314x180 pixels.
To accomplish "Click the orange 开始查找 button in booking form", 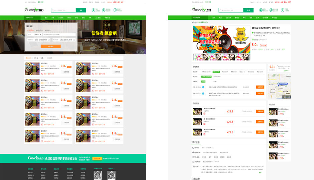I will point(51,46).
